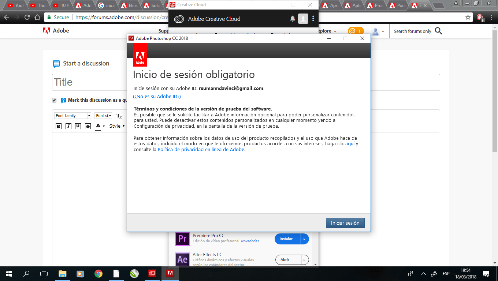Open the Windows Action Center
The image size is (498, 281).
click(x=486, y=273)
